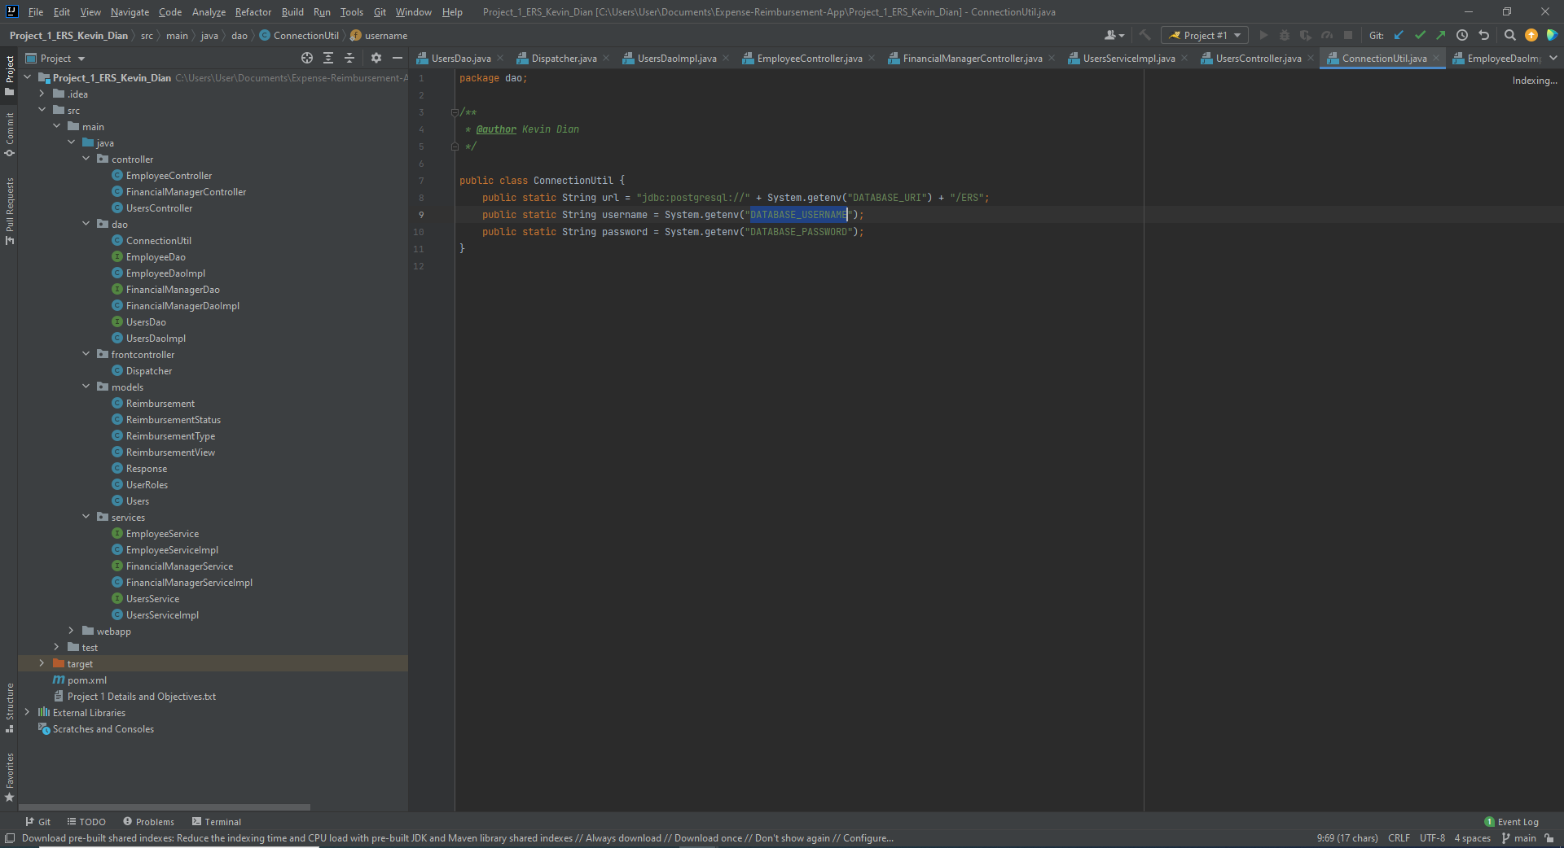
Task: Expand the webapp folder
Action: click(x=71, y=631)
